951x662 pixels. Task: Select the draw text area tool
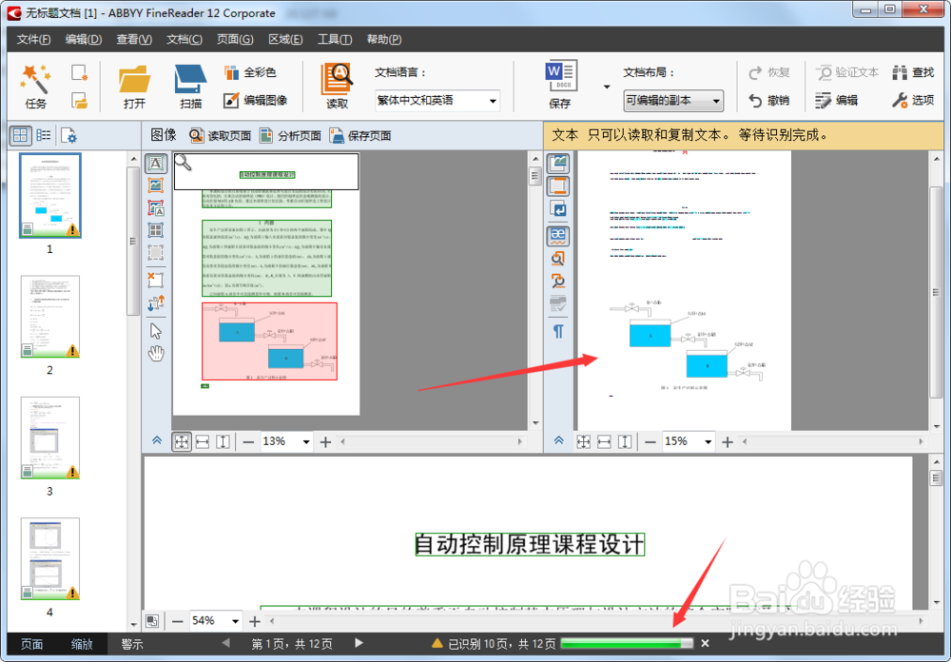156,164
